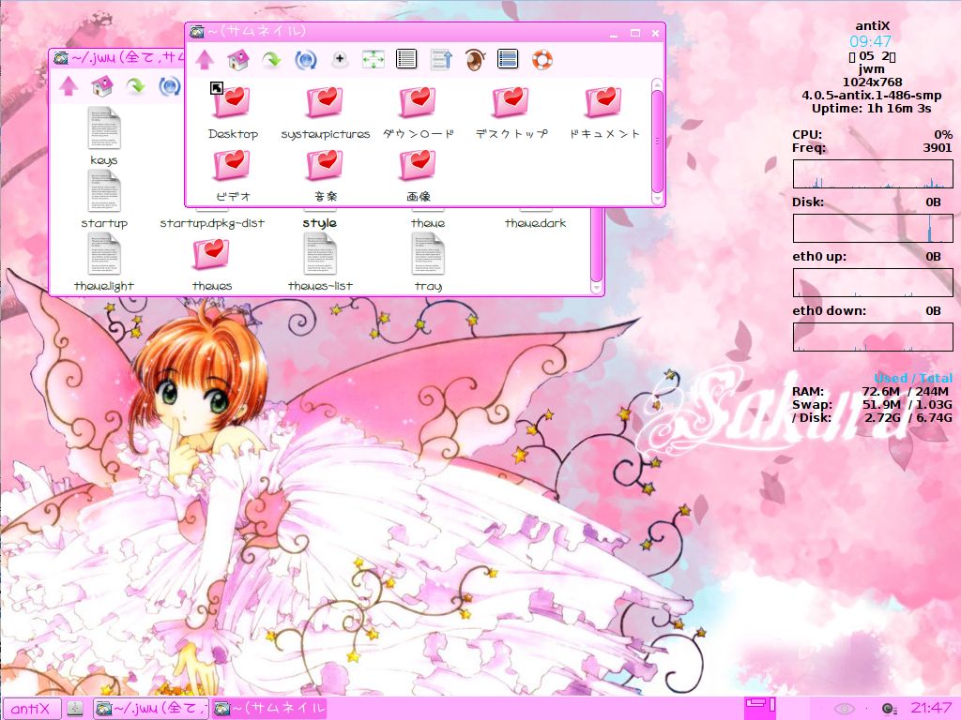Click the sort-order icon with blue arrow
961x720 pixels.
pyautogui.click(x=441, y=60)
